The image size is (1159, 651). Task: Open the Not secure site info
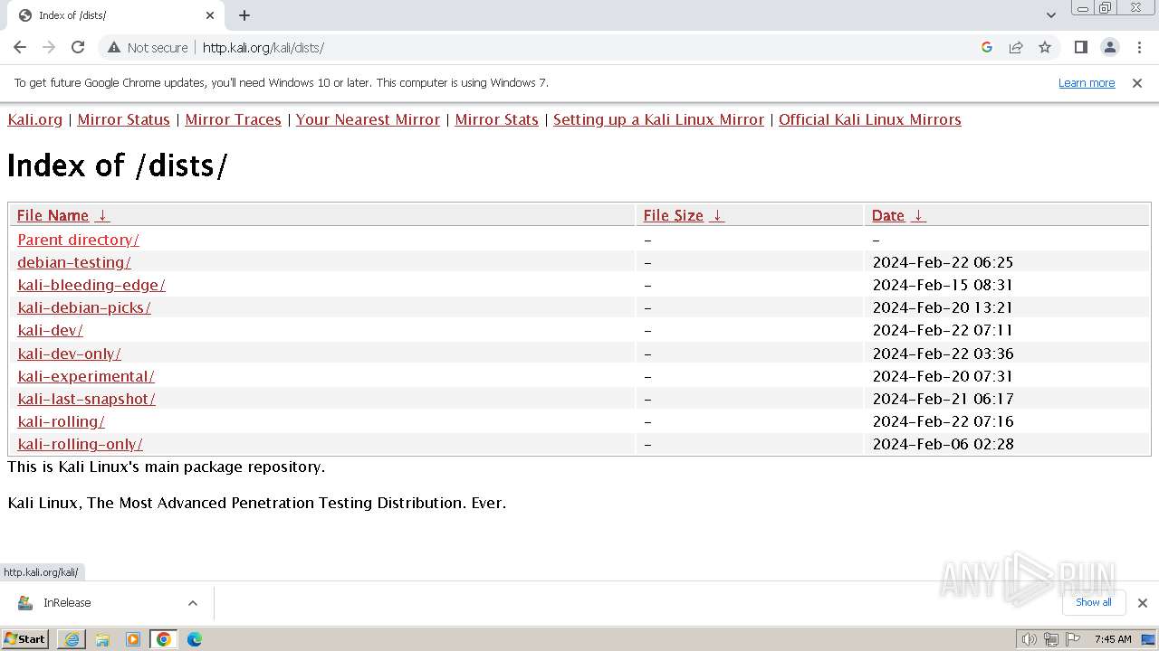click(x=148, y=47)
